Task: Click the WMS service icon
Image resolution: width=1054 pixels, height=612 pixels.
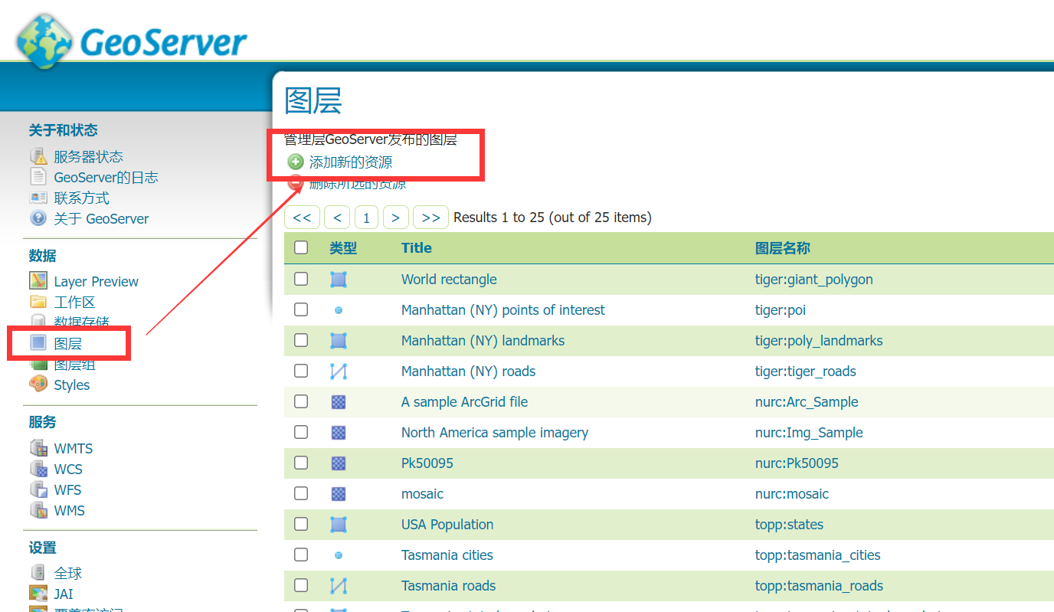Action: click(x=38, y=510)
